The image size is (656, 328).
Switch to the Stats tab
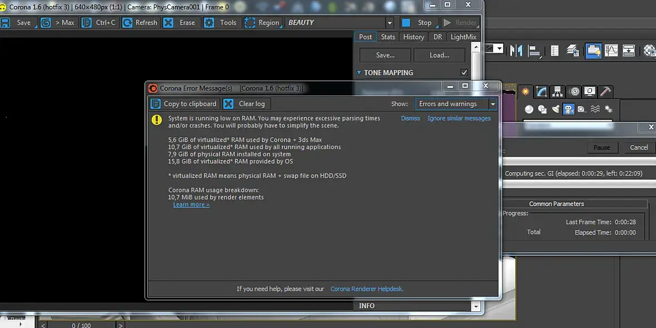(388, 37)
